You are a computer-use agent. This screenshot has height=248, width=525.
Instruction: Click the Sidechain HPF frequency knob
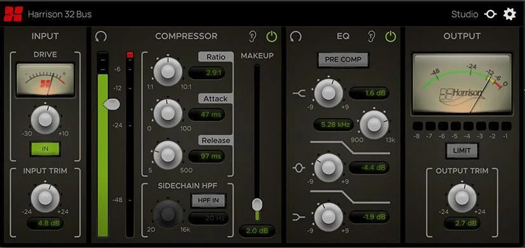click(x=168, y=214)
